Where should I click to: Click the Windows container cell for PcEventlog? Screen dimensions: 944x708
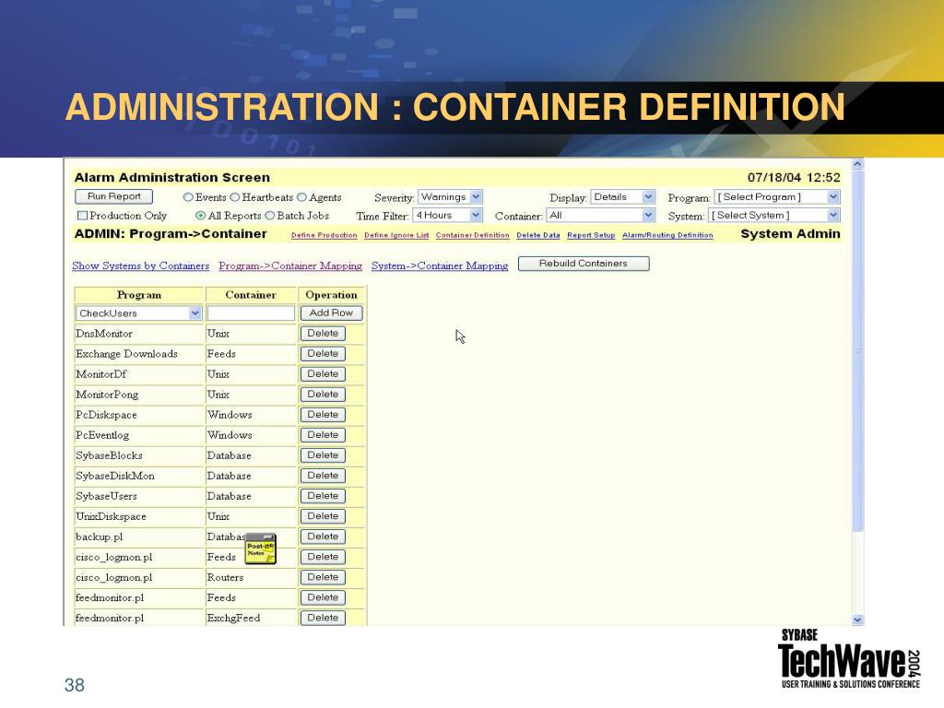coord(251,435)
